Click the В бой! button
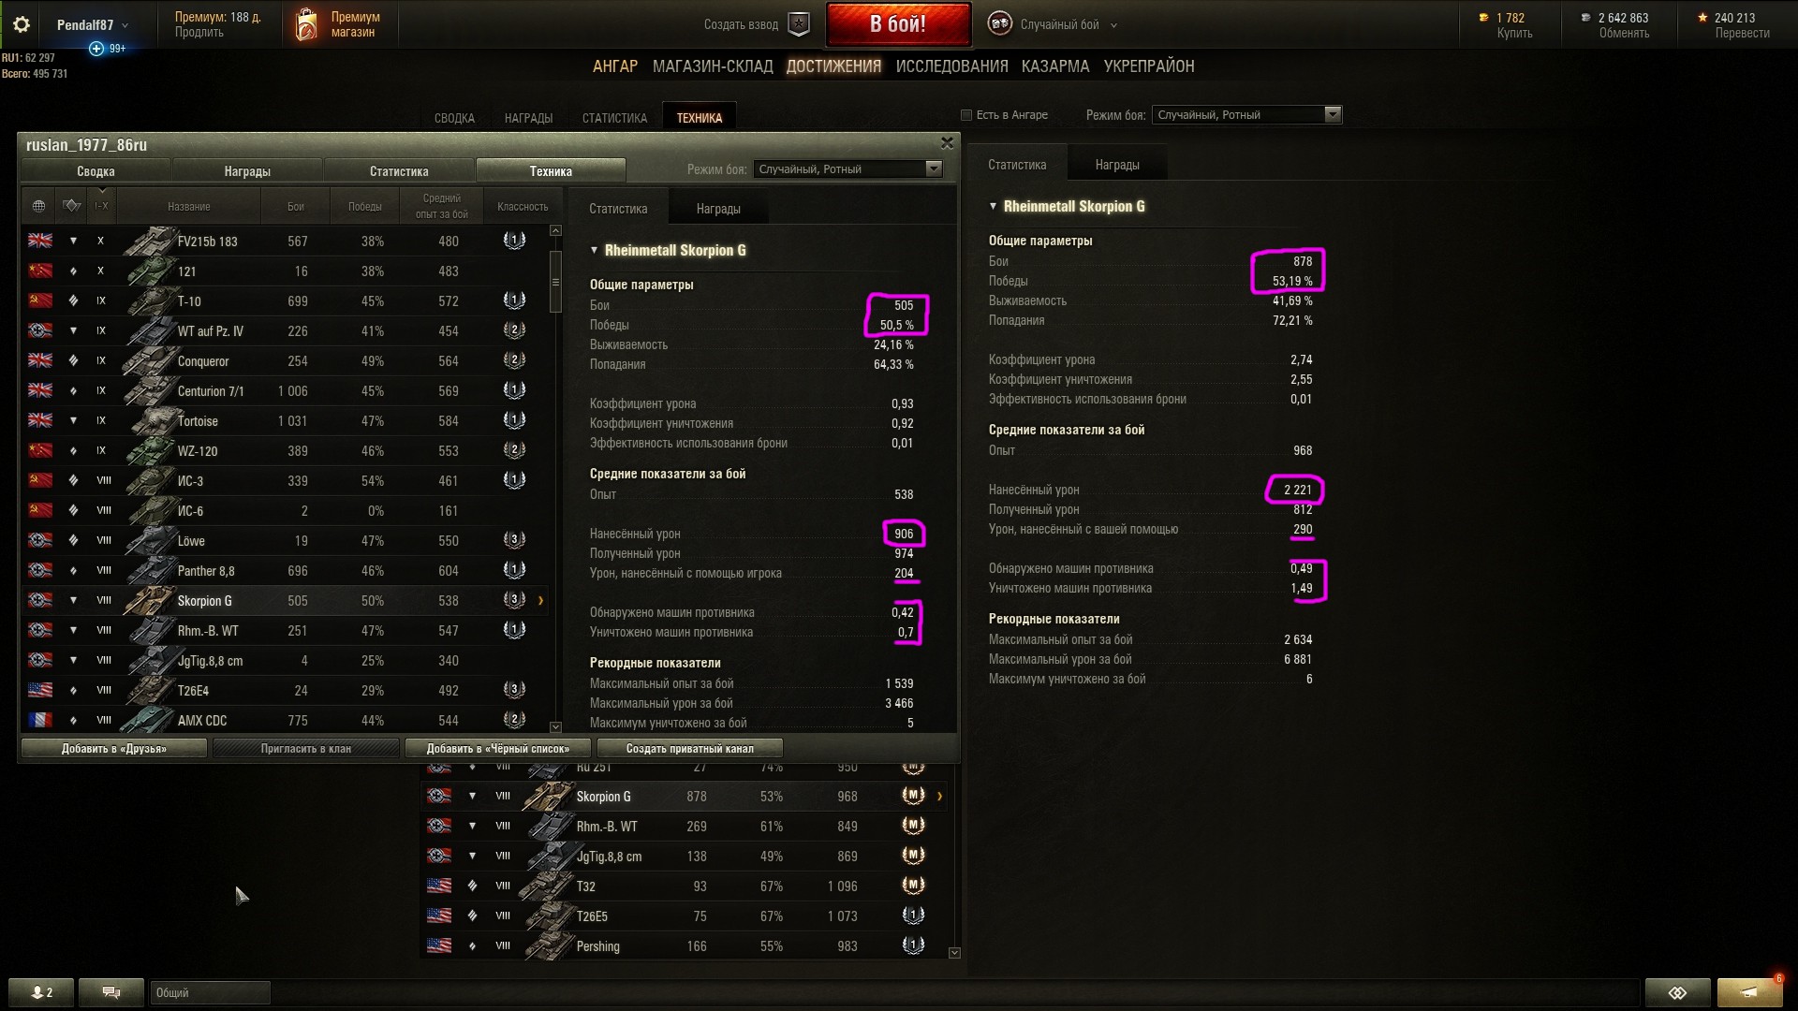 click(898, 24)
